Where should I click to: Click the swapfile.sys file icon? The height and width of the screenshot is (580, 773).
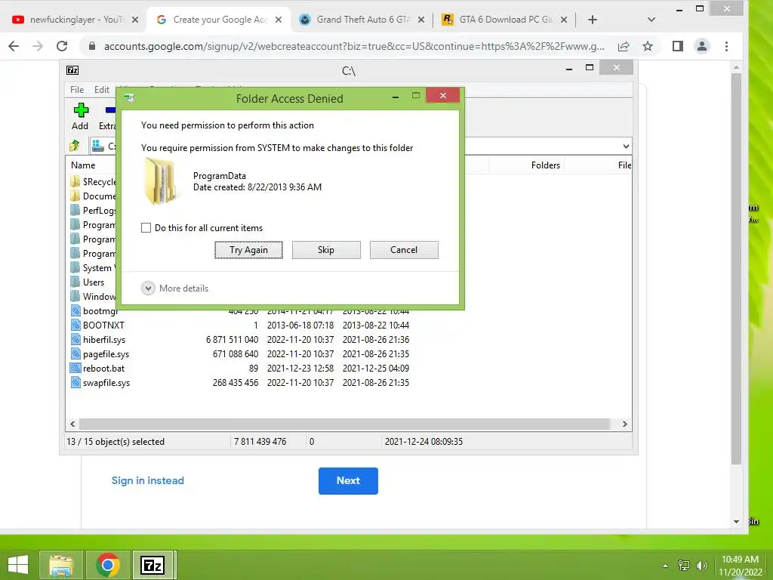(x=75, y=382)
